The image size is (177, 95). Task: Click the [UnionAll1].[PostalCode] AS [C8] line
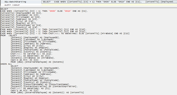(21, 25)
